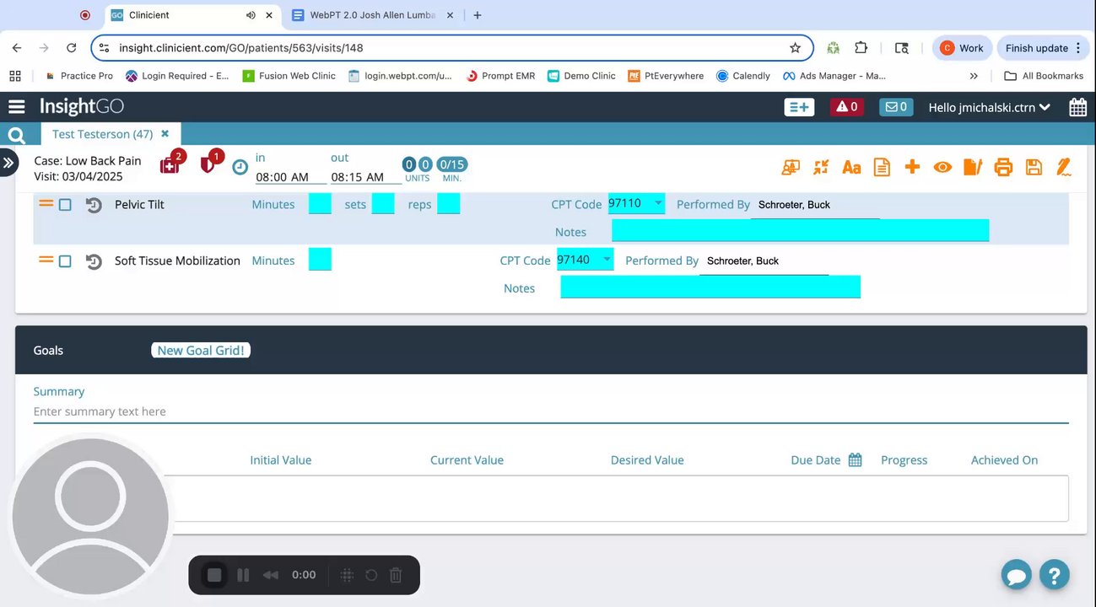1096x607 pixels.
Task: Click the edit document pencil icon
Action: 973,167
